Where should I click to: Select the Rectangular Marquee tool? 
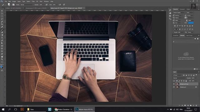click(2, 16)
